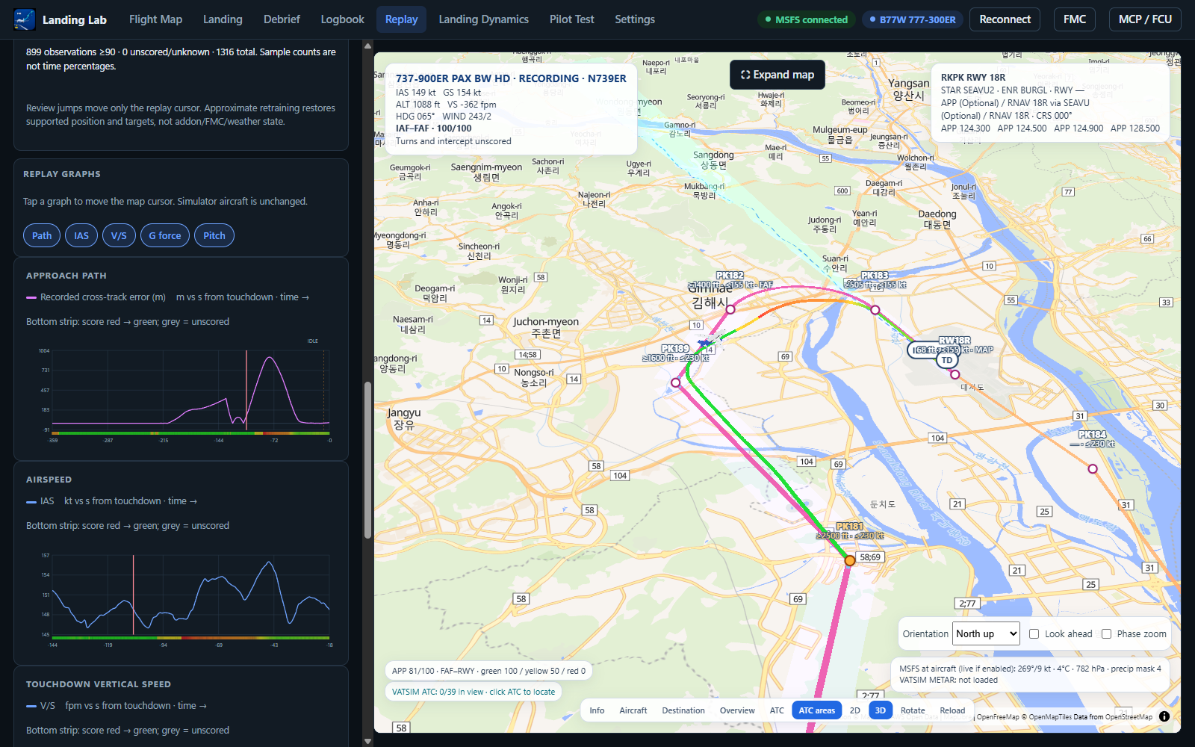
Task: Select the PK184 waypoint circle marker
Action: [x=1093, y=469]
